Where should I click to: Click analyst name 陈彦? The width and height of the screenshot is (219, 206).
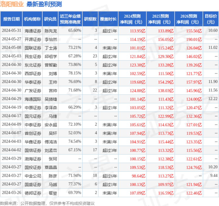coord(53,176)
